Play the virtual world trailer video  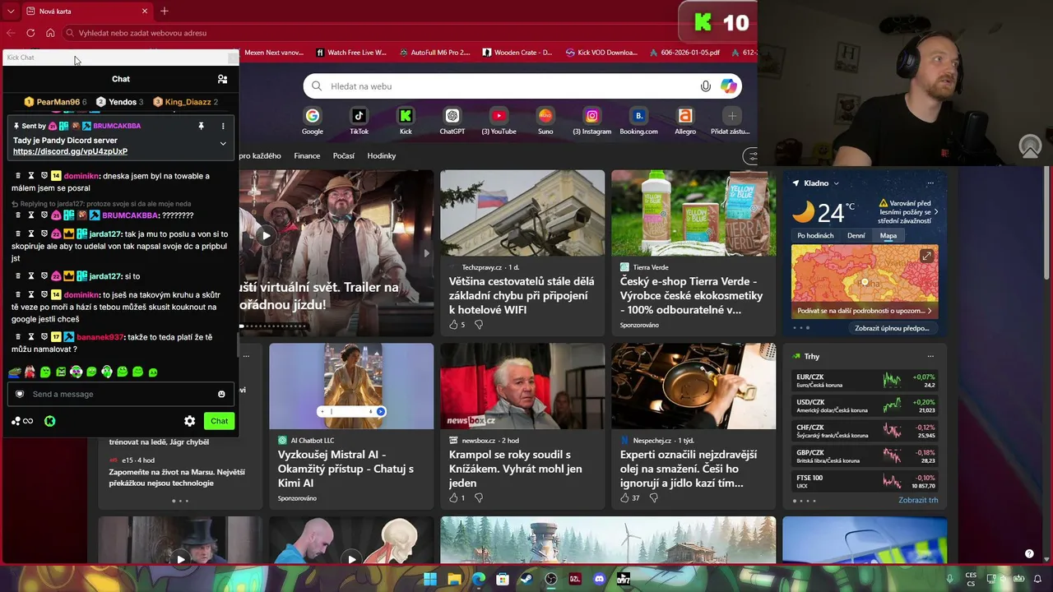tap(266, 236)
